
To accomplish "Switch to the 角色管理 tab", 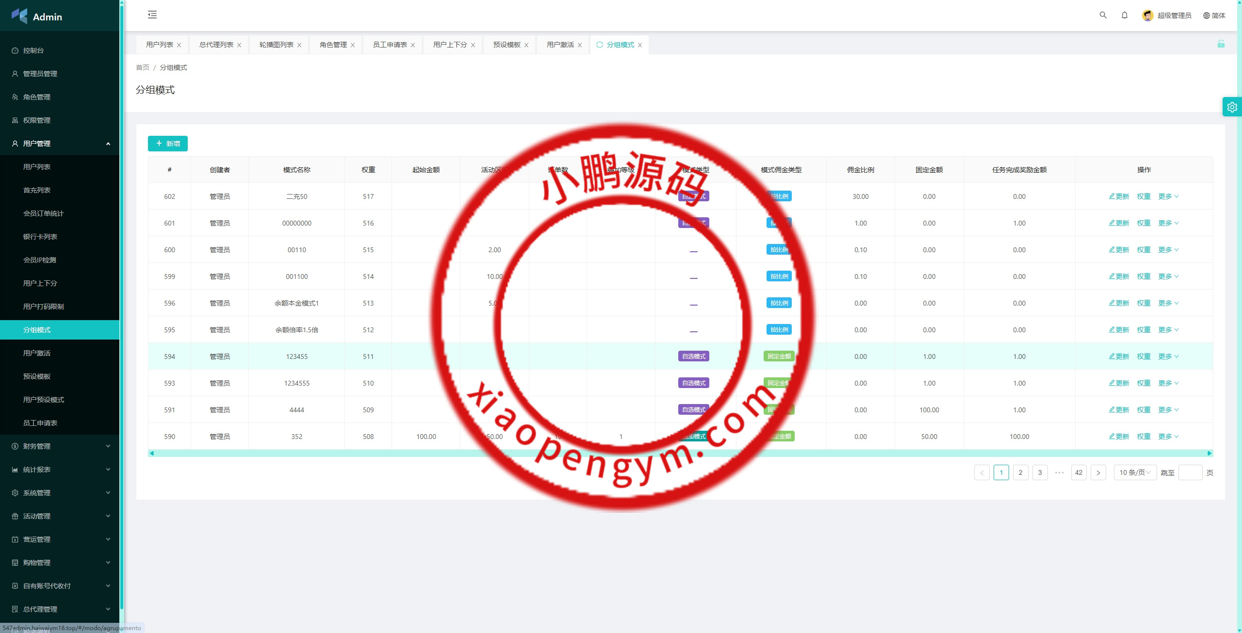I will (x=333, y=45).
